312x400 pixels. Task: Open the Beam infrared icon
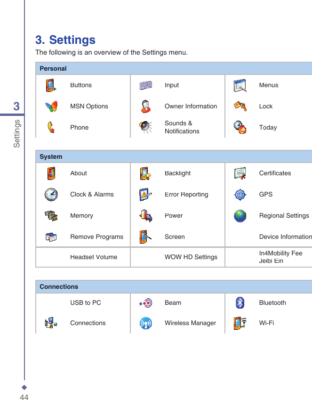tap(146, 303)
